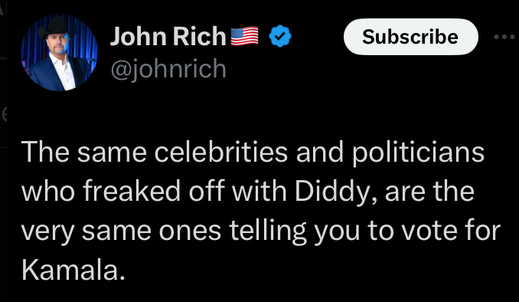Screen dimensions: 519x302
Task: Click the opening word The of the tweet
Action: 46,153
